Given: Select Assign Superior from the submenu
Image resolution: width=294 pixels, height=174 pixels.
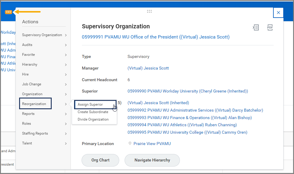Looking at the screenshot, I should click(90, 104).
